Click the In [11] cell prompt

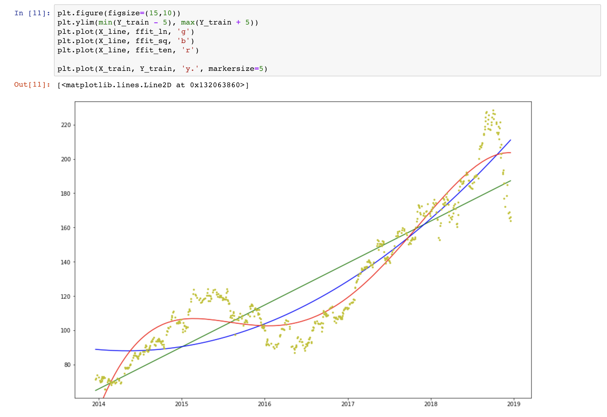[32, 13]
